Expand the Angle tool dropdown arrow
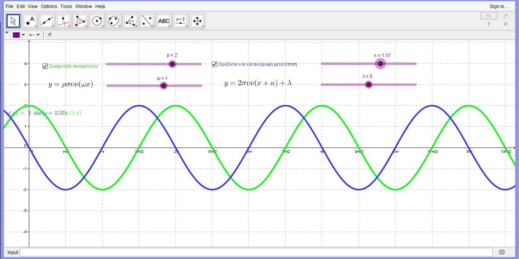The height and width of the screenshot is (259, 519). [x=136, y=27]
